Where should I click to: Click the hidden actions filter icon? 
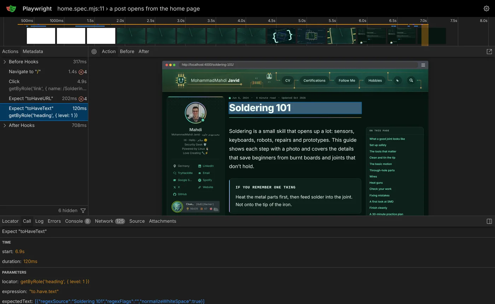pyautogui.click(x=83, y=211)
